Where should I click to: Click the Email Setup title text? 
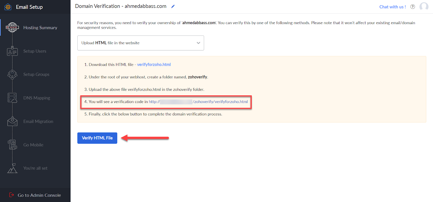coord(29,7)
